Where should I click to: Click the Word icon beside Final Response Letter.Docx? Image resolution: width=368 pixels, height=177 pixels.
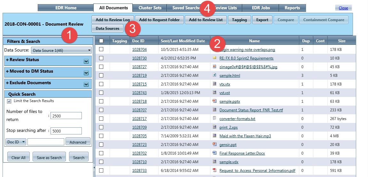coord(215,153)
